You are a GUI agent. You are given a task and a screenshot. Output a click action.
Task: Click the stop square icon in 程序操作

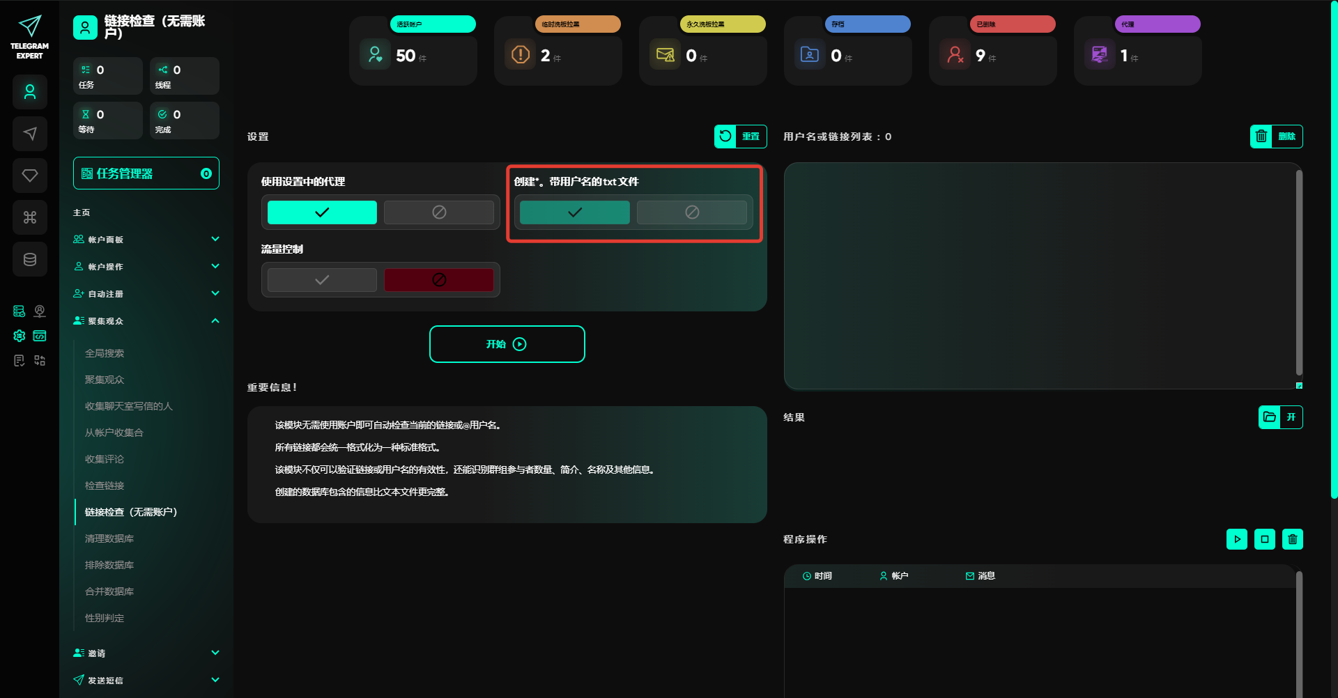(x=1264, y=539)
